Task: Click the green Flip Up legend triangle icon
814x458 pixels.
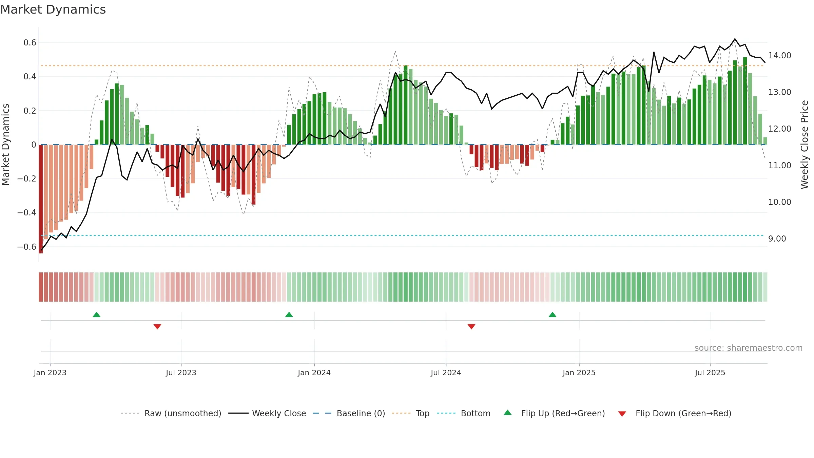Action: point(508,413)
